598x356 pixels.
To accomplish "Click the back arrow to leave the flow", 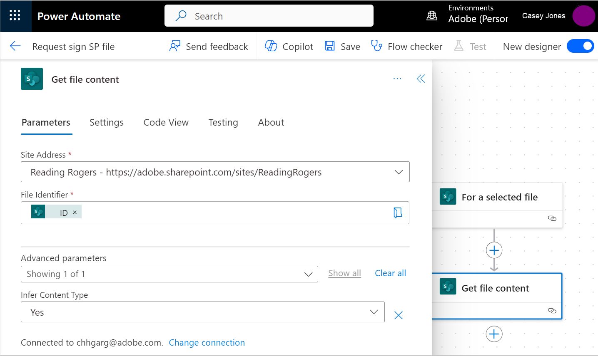I will point(15,46).
